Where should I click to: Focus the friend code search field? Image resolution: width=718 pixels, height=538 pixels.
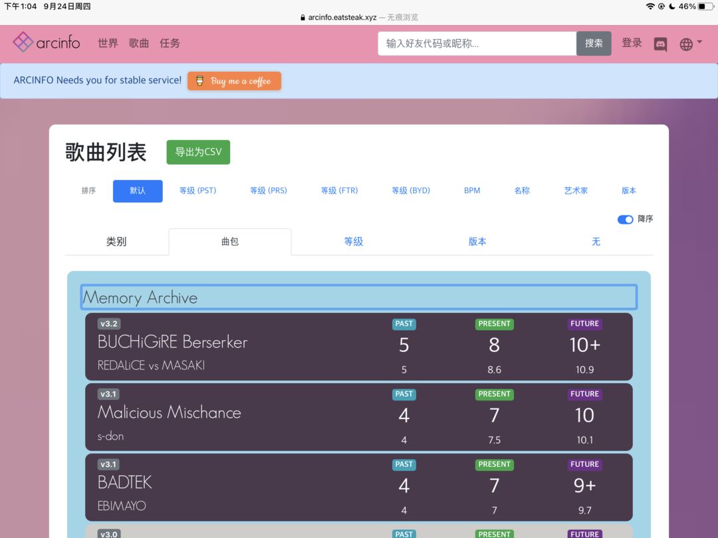click(477, 43)
